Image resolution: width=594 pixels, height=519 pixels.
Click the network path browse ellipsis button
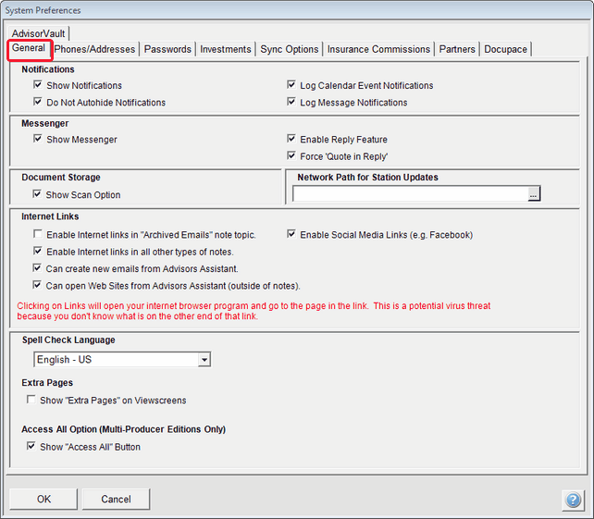point(533,194)
